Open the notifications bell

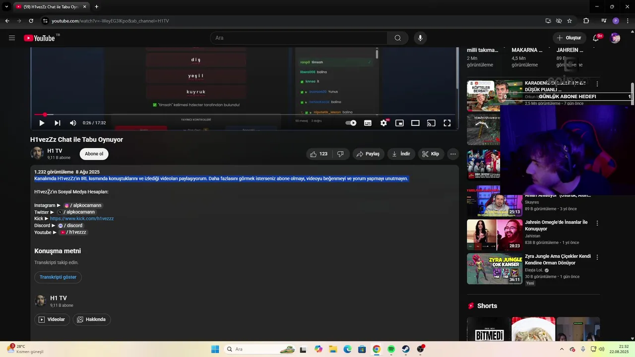[596, 38]
